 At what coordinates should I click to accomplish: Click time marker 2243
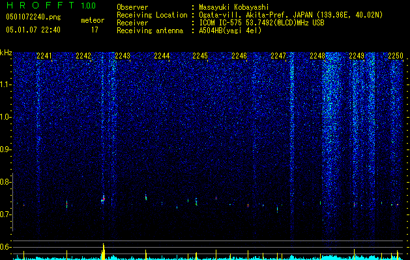[x=123, y=56]
